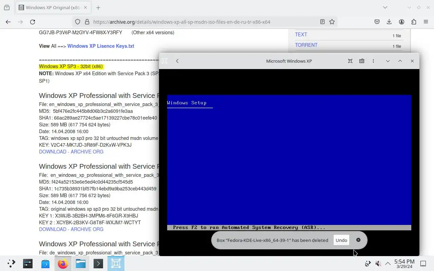Go back one page in Firefox
The height and width of the screenshot is (271, 434).
tap(8, 22)
